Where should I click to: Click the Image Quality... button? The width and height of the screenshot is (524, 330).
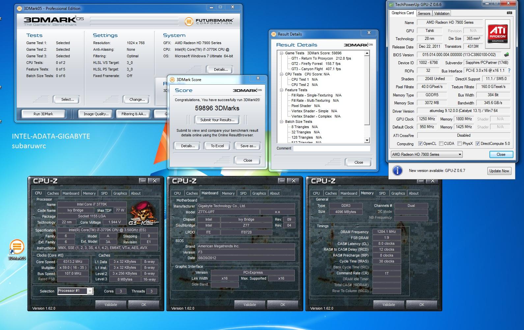pos(96,114)
